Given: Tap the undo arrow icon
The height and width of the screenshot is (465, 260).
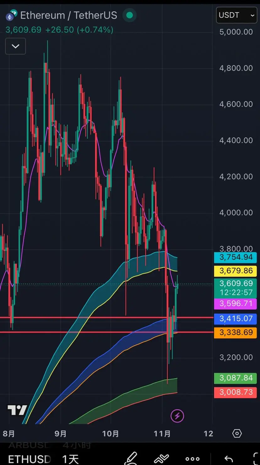Looking at the screenshot, I should point(228,459).
